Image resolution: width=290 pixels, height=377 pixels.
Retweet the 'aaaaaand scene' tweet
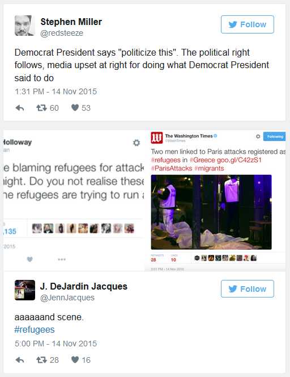(x=41, y=360)
